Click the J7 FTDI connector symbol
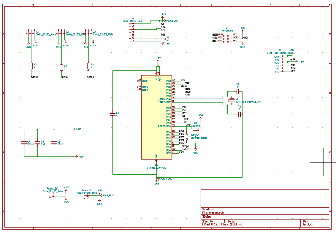Image resolution: width=336 pixels, height=232 pixels. (282, 63)
